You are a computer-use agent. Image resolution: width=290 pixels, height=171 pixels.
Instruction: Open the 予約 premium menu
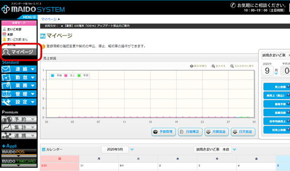click(x=19, y=119)
